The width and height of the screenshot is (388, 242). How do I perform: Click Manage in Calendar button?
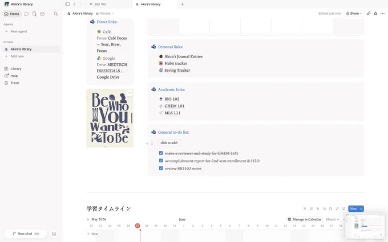tap(305, 219)
